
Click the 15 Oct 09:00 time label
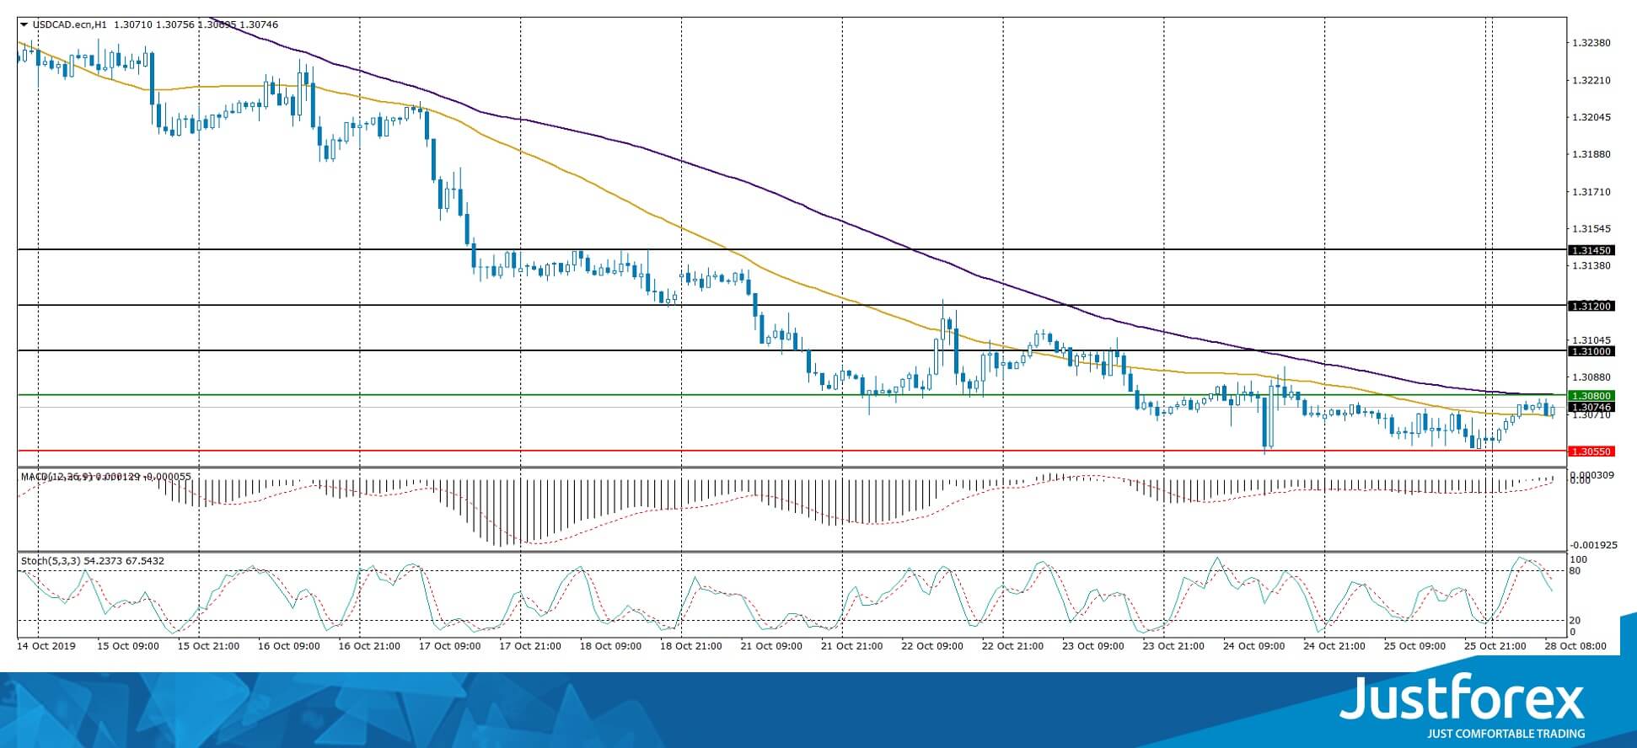coord(128,646)
